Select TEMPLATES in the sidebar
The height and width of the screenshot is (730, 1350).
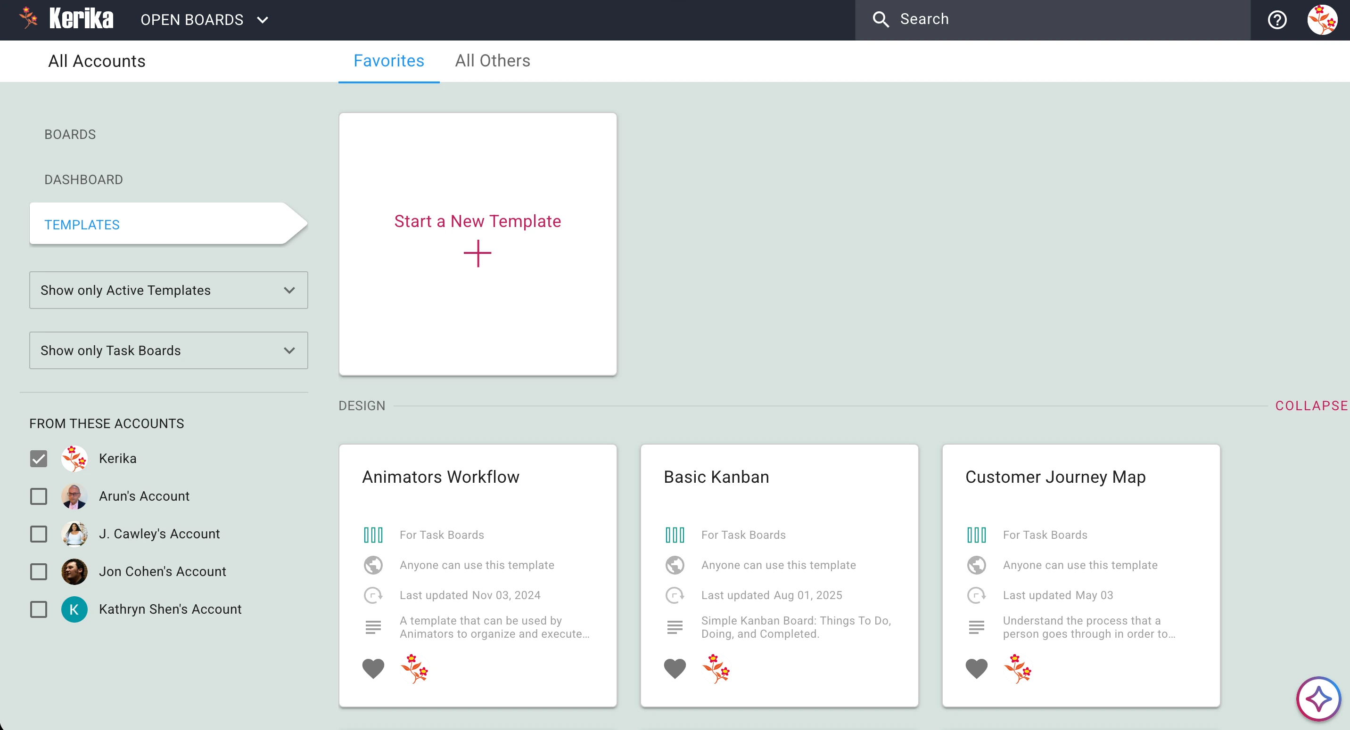[x=168, y=224]
